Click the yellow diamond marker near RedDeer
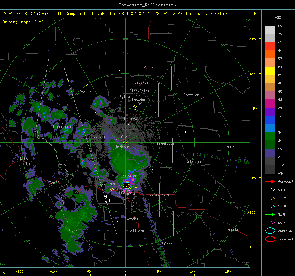The width and height of the screenshot is (295, 276). pyautogui.click(x=135, y=107)
